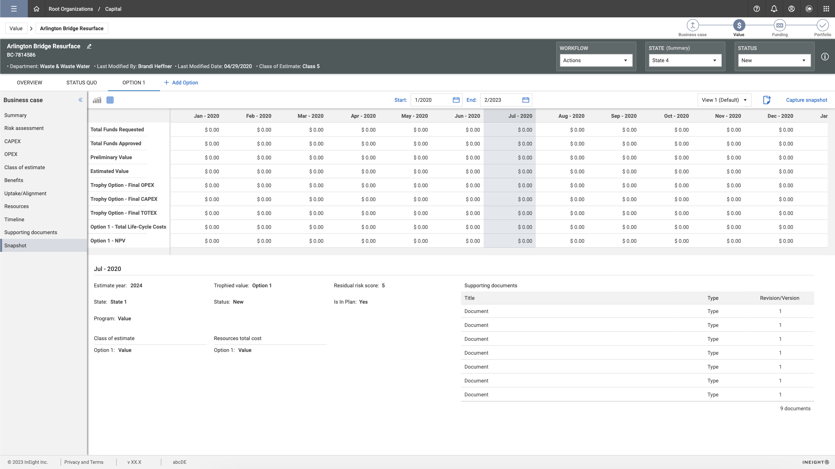Click the Option 1 - Total Life-Cycle Costs row
835x469 pixels.
[x=128, y=227]
